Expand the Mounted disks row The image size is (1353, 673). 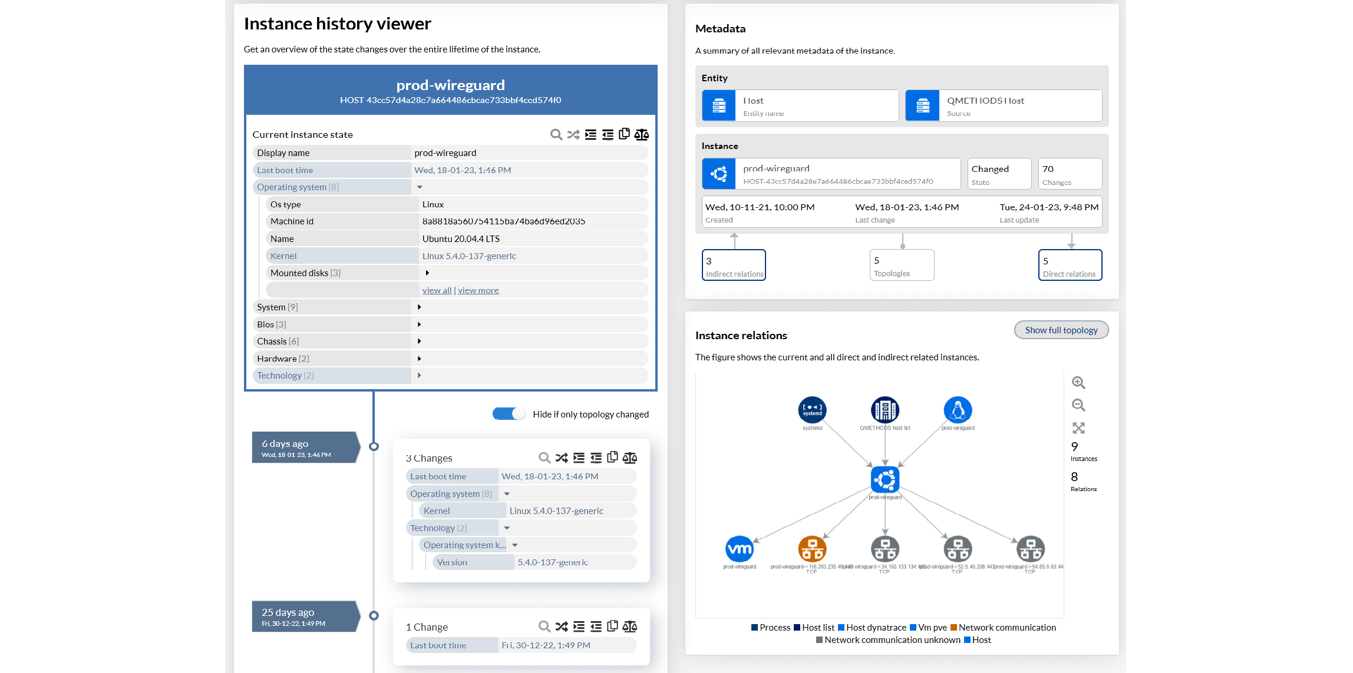427,273
